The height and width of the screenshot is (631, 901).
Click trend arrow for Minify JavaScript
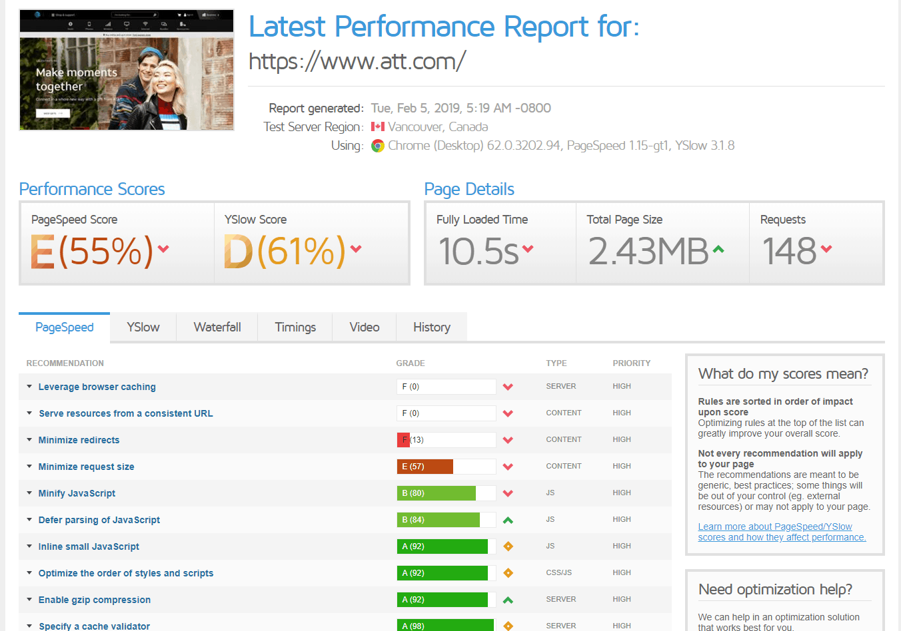pos(508,493)
